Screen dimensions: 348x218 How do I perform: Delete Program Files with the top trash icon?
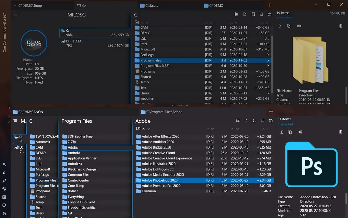click(x=341, y=26)
